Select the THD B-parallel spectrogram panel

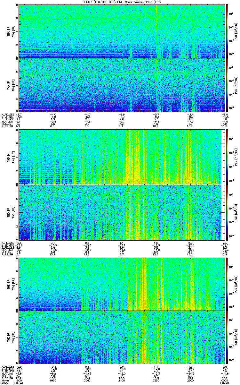point(121,212)
